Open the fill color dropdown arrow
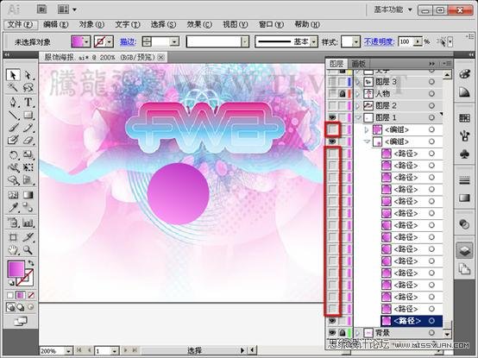 pyautogui.click(x=87, y=41)
